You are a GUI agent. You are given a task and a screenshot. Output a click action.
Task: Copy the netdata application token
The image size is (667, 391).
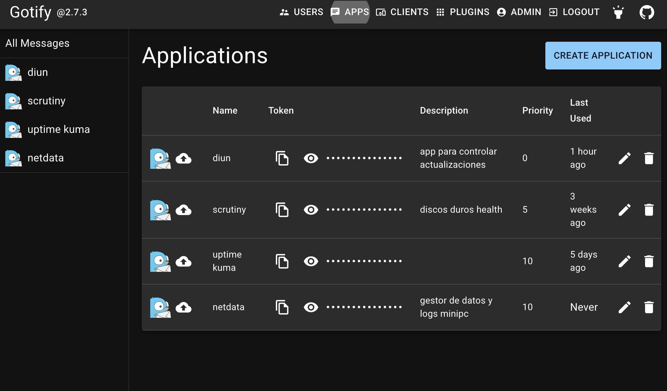(282, 307)
